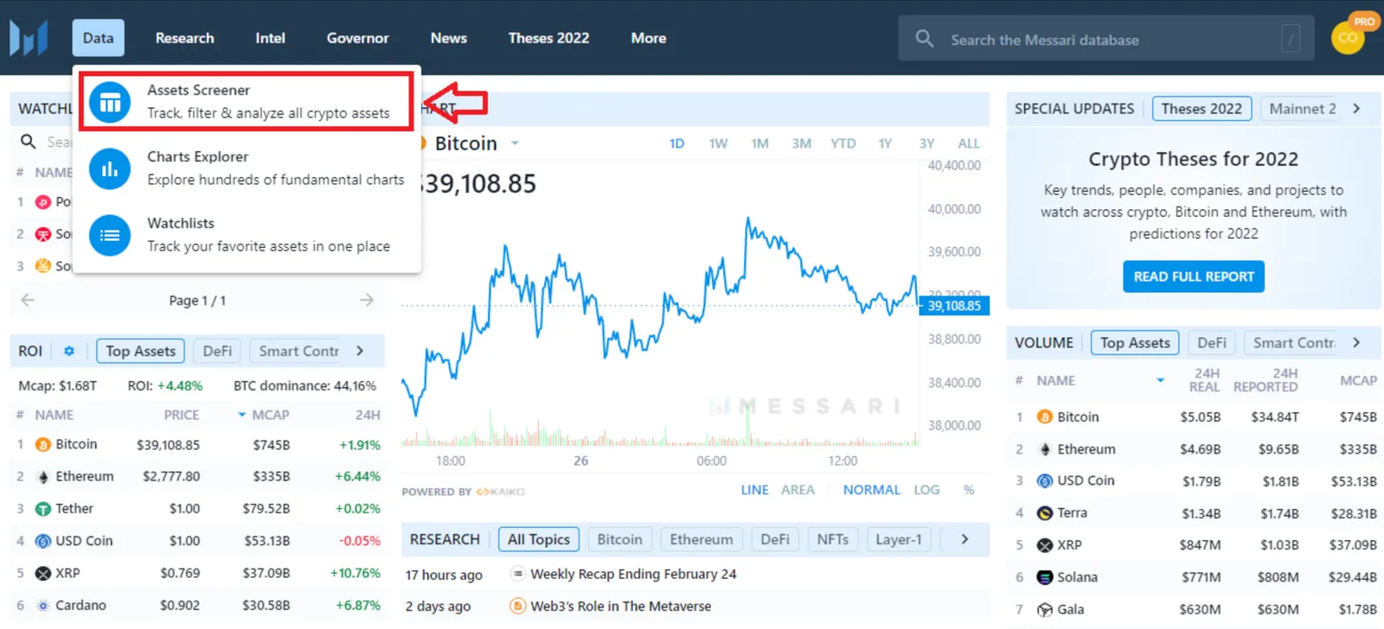Open Governor in top navigation
Image resolution: width=1384 pixels, height=629 pixels.
tap(357, 38)
